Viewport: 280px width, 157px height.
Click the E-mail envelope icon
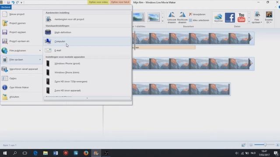click(x=48, y=51)
